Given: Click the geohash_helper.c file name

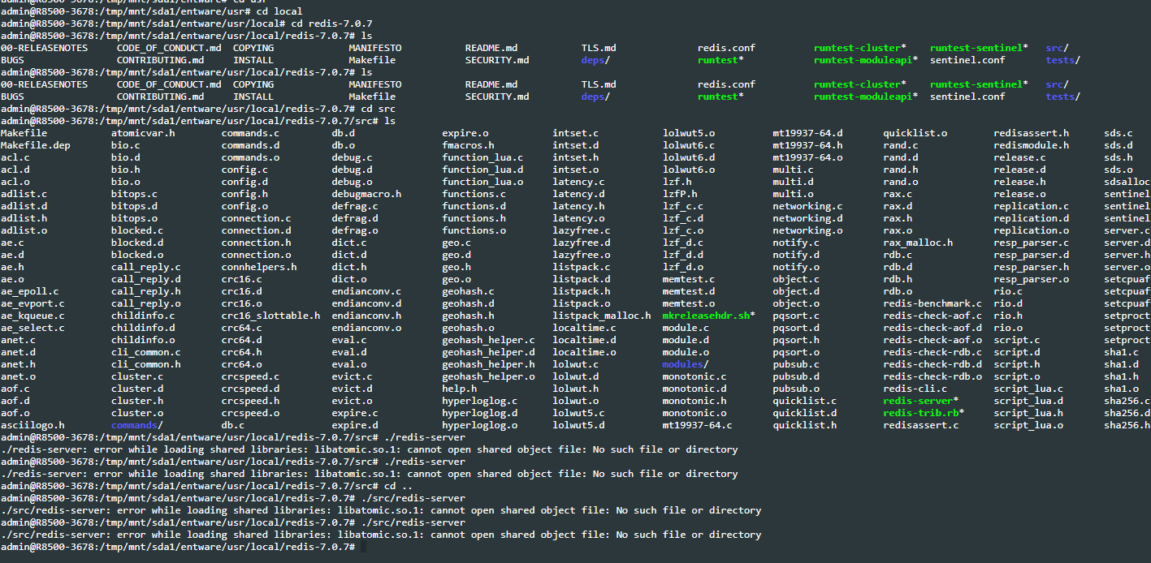Looking at the screenshot, I should [488, 340].
